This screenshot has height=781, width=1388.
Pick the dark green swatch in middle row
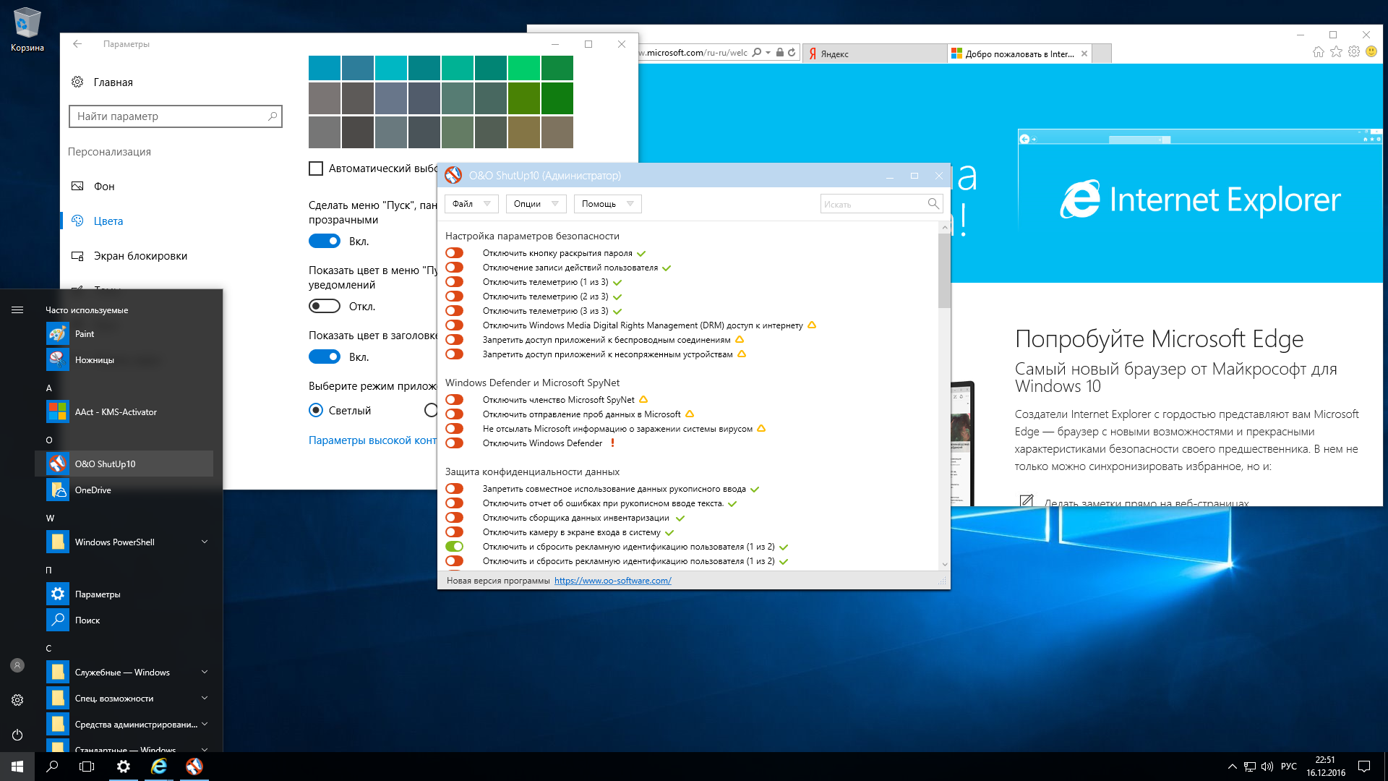click(x=557, y=98)
